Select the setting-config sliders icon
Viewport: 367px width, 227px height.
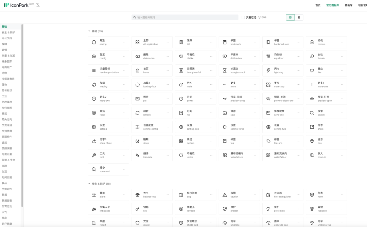coord(137,127)
